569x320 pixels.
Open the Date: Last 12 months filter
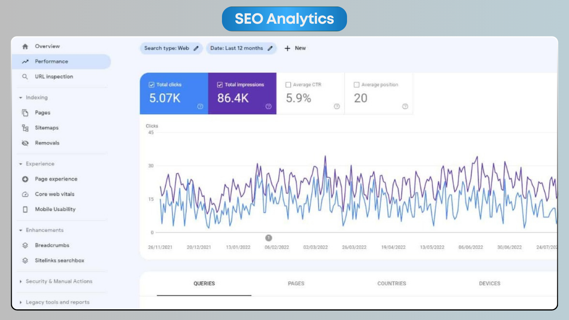(236, 48)
